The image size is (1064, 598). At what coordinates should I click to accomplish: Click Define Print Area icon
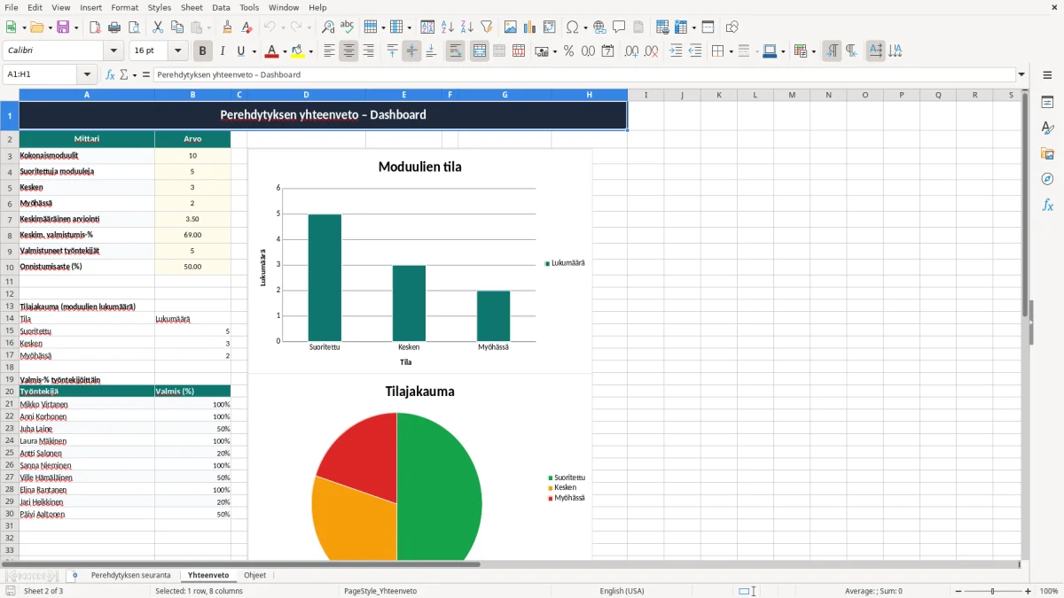[x=662, y=27]
